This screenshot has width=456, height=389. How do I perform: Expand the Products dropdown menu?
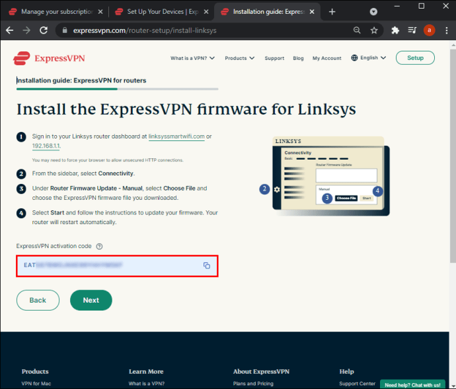(x=240, y=58)
